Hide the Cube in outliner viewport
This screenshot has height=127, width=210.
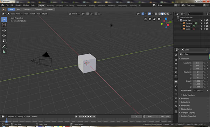(x=204, y=26)
